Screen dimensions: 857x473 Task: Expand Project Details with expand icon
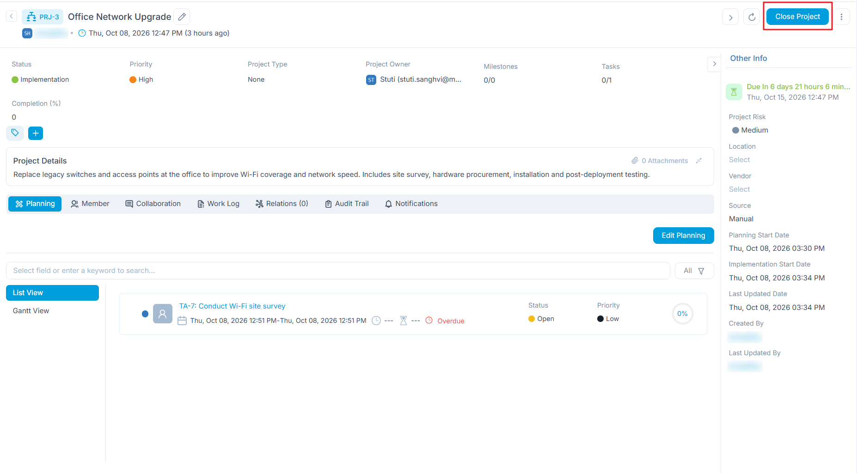tap(699, 160)
